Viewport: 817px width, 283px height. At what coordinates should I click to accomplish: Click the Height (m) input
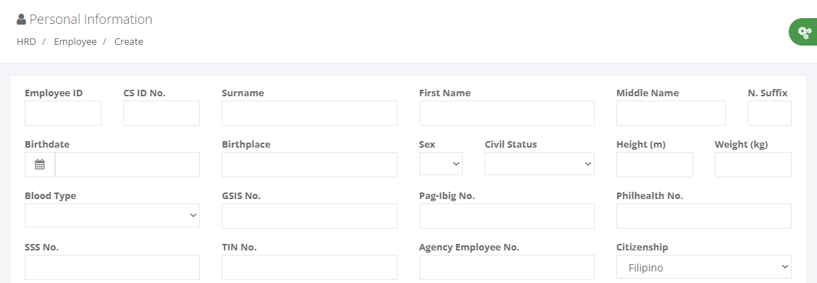coord(655,164)
